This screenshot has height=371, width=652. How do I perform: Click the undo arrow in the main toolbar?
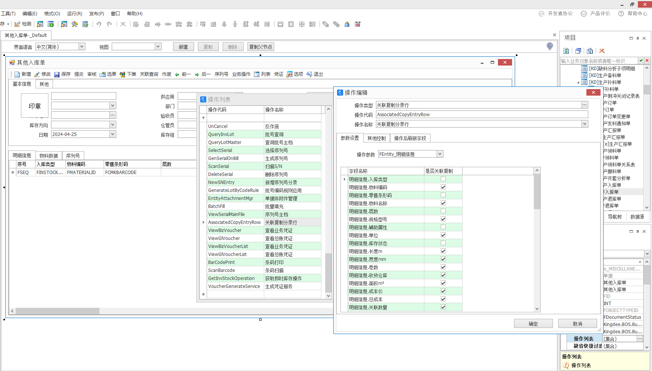click(99, 24)
